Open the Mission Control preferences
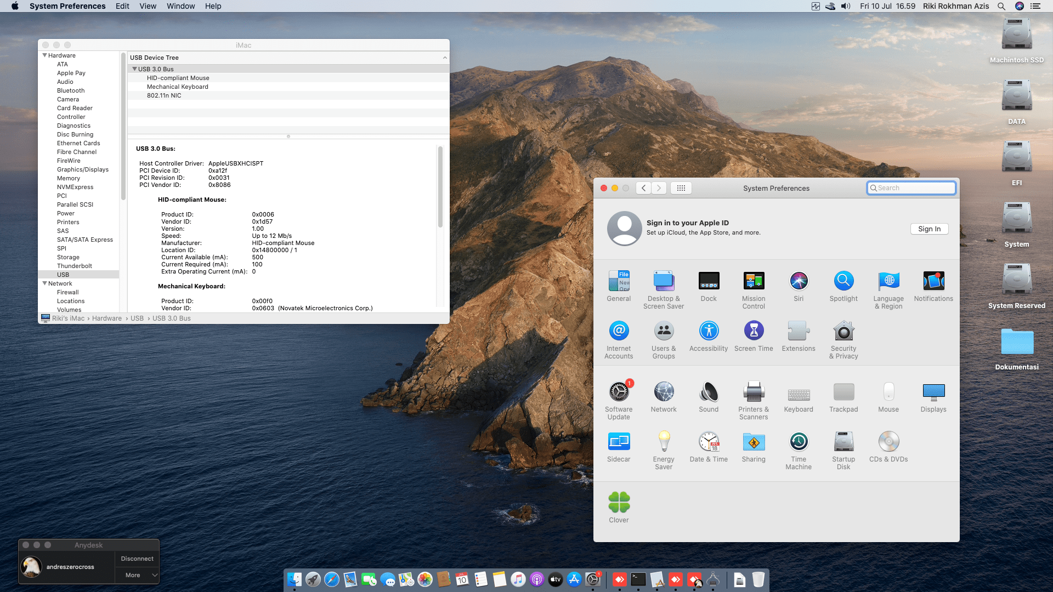Screen dimensions: 1053x592 pyautogui.click(x=754, y=282)
